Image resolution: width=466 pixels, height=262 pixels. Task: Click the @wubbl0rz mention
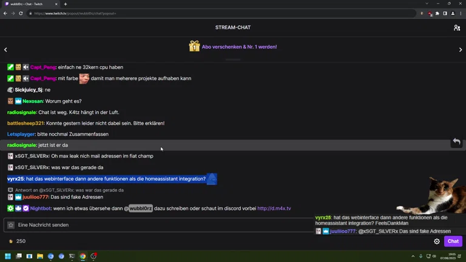[141, 209]
